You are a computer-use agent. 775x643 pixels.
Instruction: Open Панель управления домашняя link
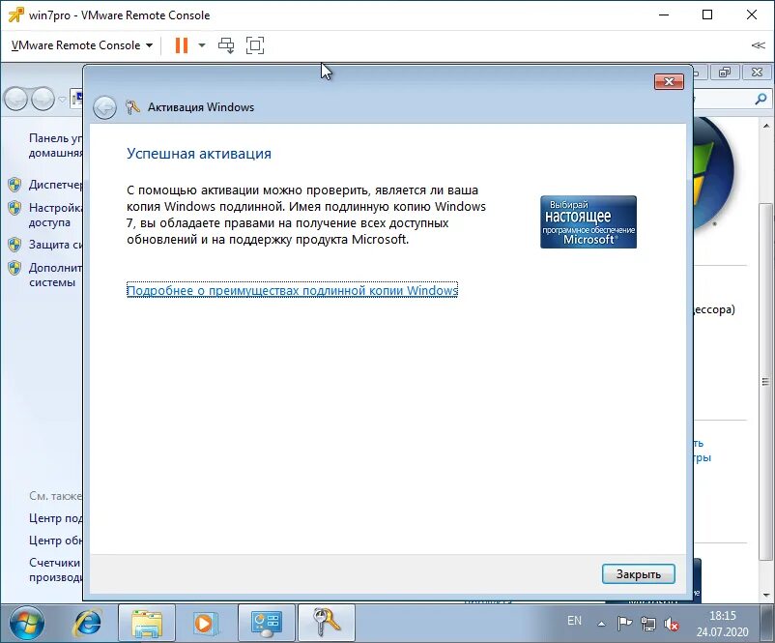[x=55, y=145]
